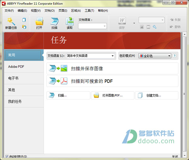Select the 其他 task category
Screen dimensions: 189x160
coord(24,90)
